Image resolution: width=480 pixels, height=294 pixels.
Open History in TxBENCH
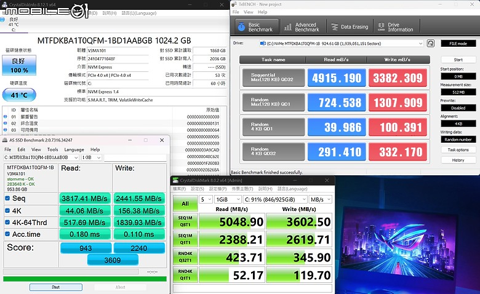tap(458, 160)
